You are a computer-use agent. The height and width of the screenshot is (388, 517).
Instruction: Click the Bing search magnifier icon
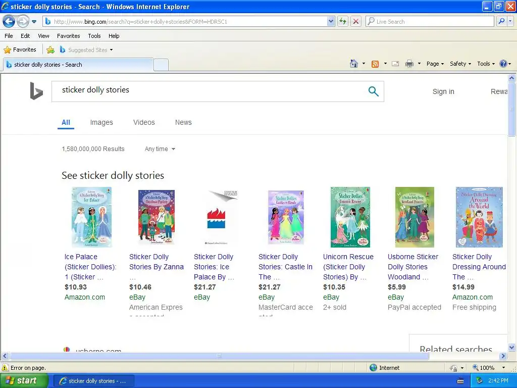[373, 91]
